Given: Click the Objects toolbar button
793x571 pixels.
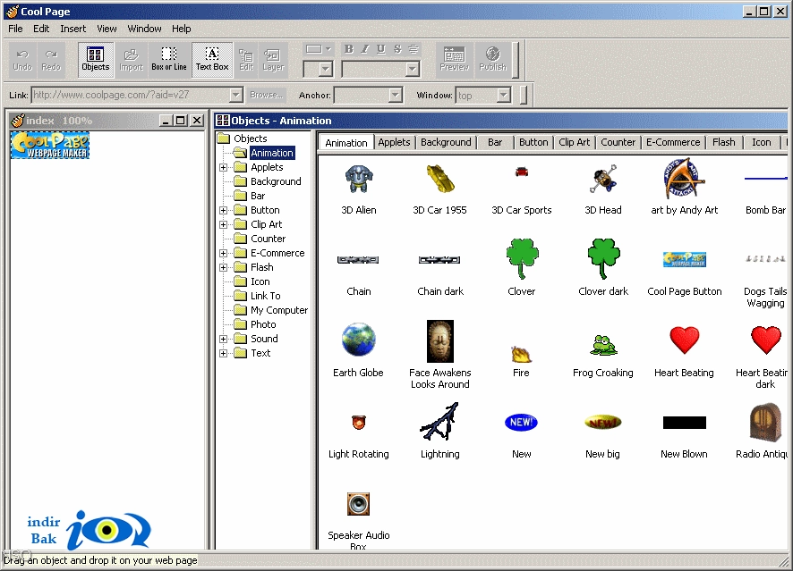Looking at the screenshot, I should pos(96,60).
